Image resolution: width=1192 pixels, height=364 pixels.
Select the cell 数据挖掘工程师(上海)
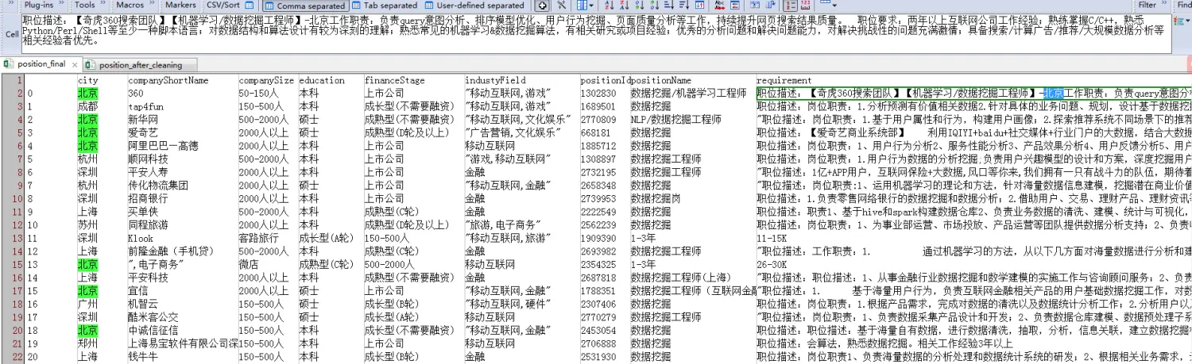coord(680,278)
